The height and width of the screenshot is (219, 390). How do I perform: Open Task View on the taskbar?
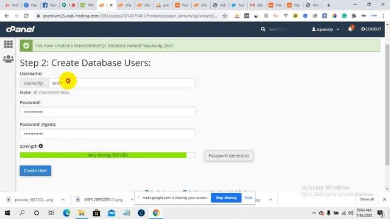tap(51, 213)
